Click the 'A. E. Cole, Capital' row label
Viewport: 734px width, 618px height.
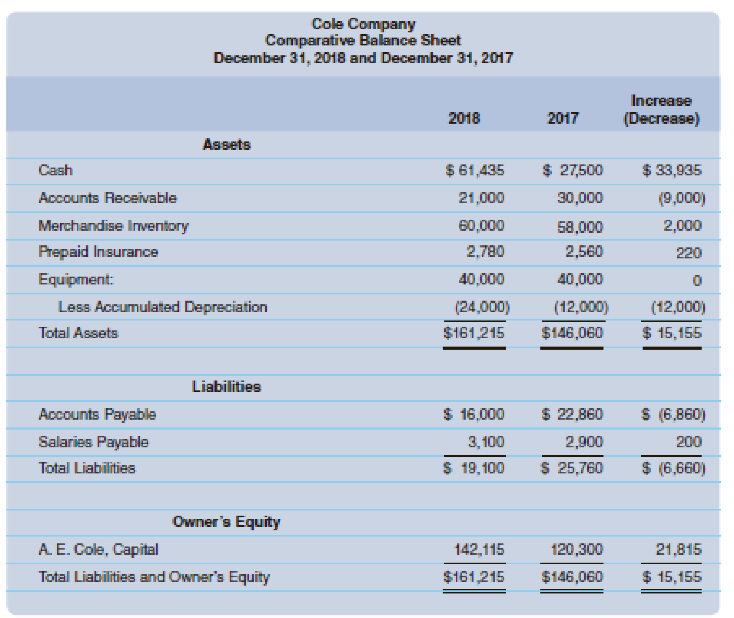[98, 550]
